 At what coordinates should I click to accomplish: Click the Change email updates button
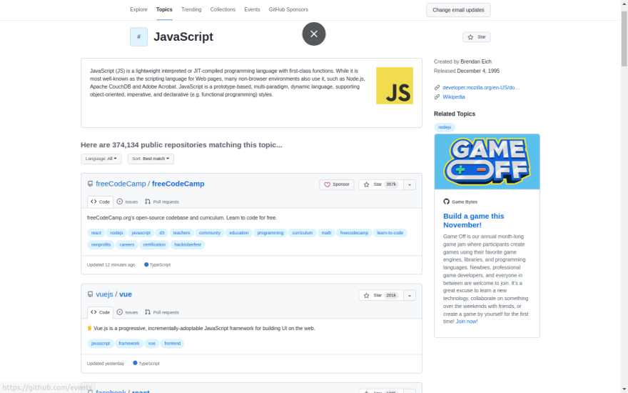pos(458,10)
